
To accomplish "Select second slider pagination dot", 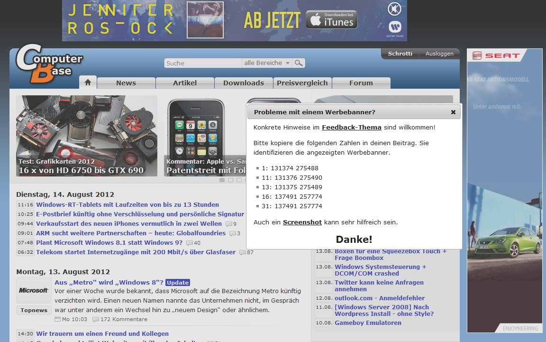I will pos(230,180).
